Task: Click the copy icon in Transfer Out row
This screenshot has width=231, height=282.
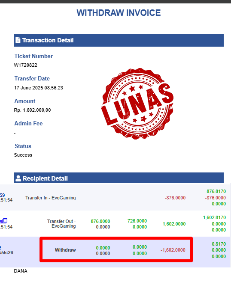Action: [x=5, y=220]
